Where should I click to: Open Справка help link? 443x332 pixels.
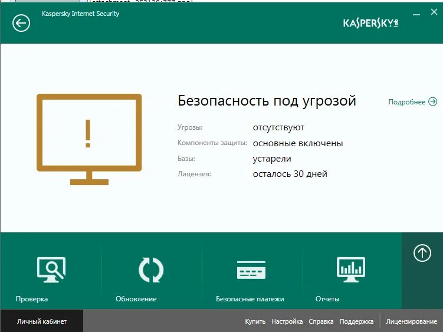click(x=321, y=321)
